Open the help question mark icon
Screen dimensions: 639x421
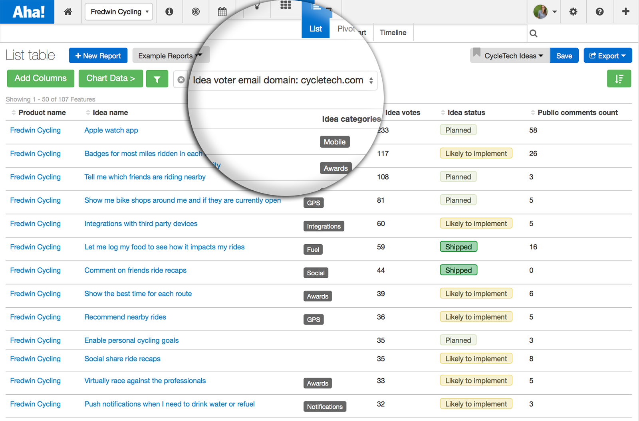point(599,12)
